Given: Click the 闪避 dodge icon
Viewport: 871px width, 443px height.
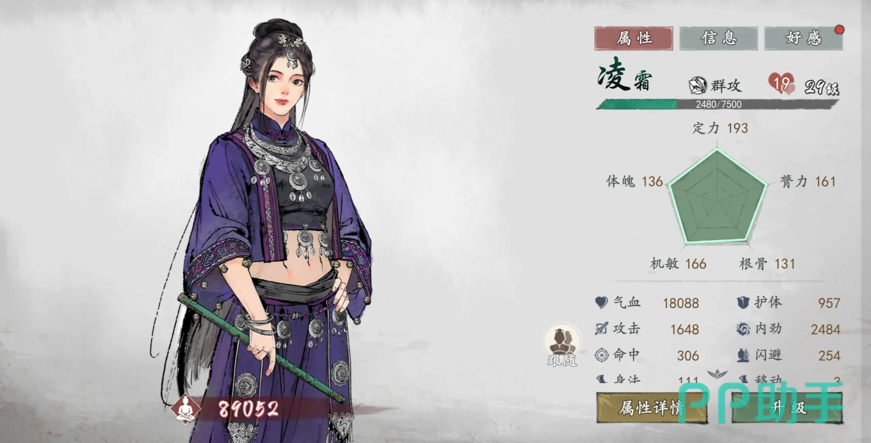Looking at the screenshot, I should coord(743,355).
